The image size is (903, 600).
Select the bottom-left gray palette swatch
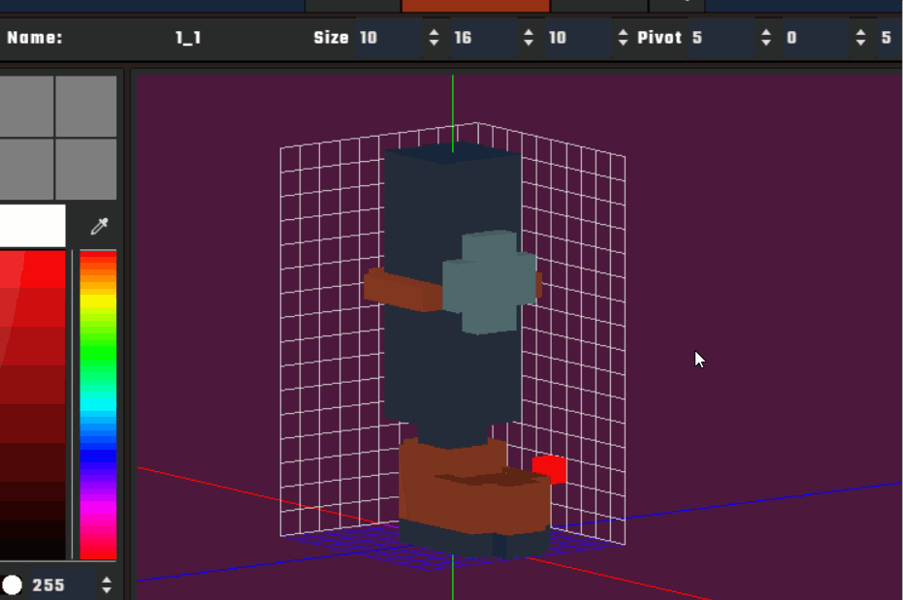(26, 169)
